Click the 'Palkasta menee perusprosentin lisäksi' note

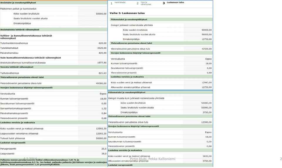pos(53,162)
